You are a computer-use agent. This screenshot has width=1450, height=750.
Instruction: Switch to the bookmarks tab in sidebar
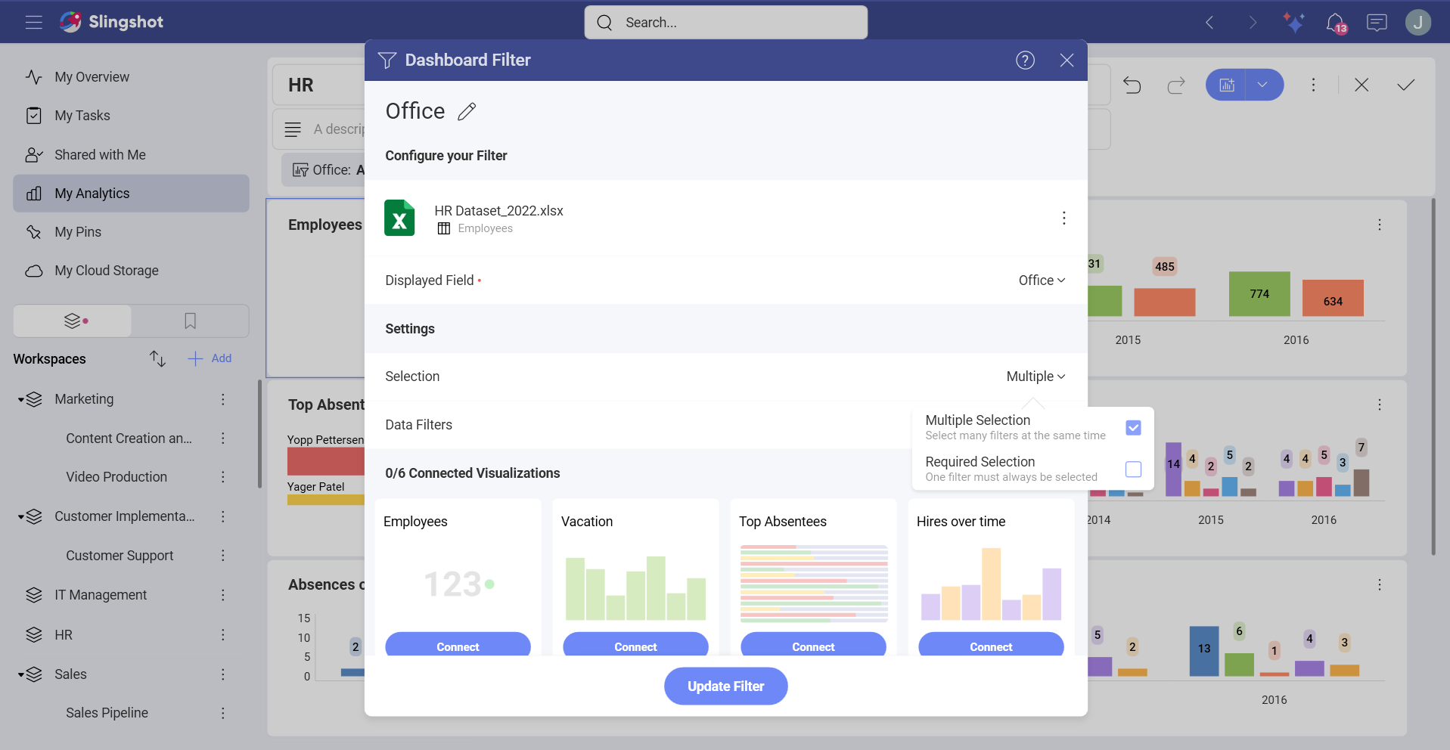(x=190, y=321)
